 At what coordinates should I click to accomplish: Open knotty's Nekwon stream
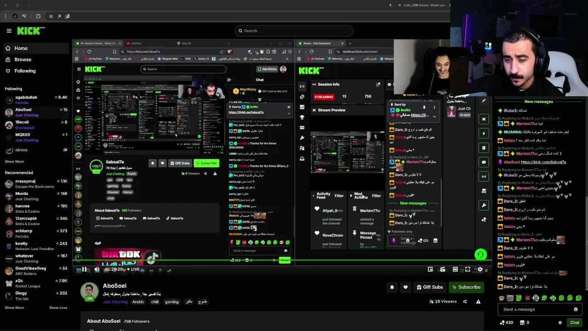36,246
